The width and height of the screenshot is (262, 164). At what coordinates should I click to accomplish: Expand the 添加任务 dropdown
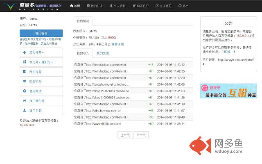[x=41, y=52]
